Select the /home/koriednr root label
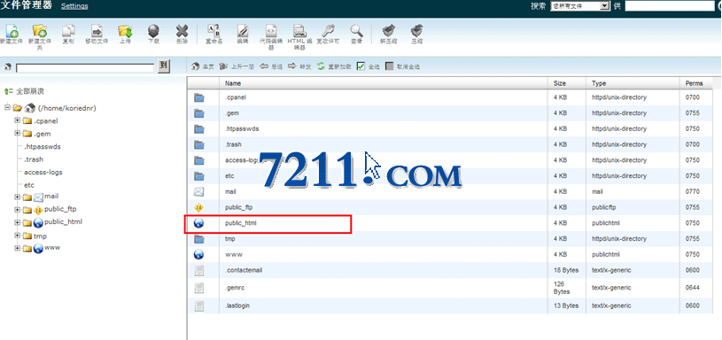The image size is (722, 340). point(67,108)
